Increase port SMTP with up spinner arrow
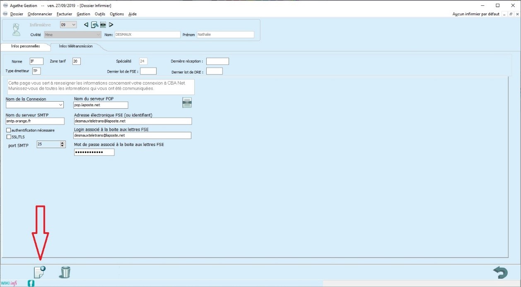Screen dimensions: 521x287 click(63, 143)
